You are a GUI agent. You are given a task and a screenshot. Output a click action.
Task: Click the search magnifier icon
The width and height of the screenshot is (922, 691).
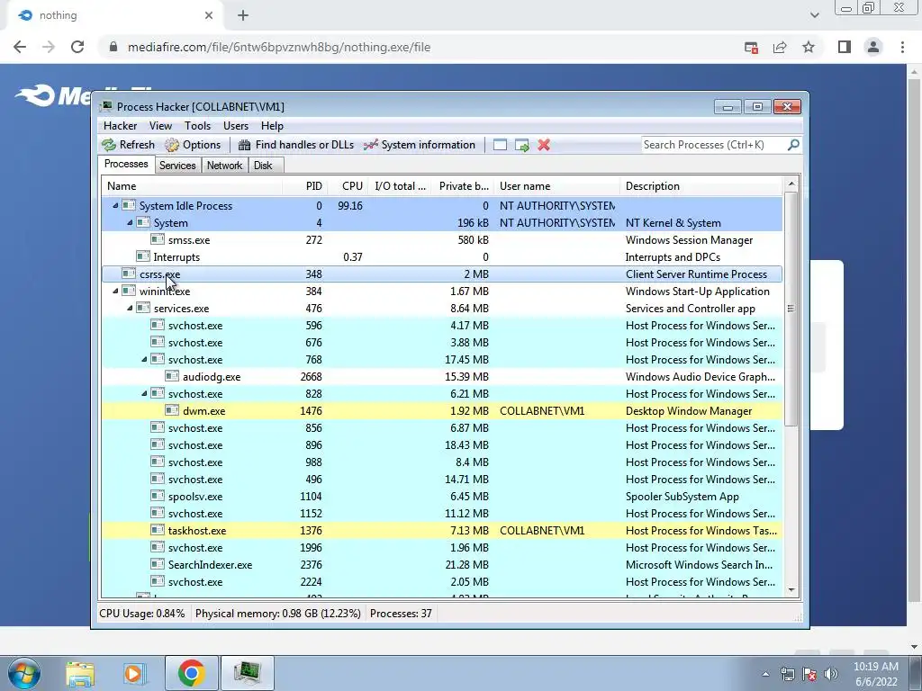(x=793, y=145)
